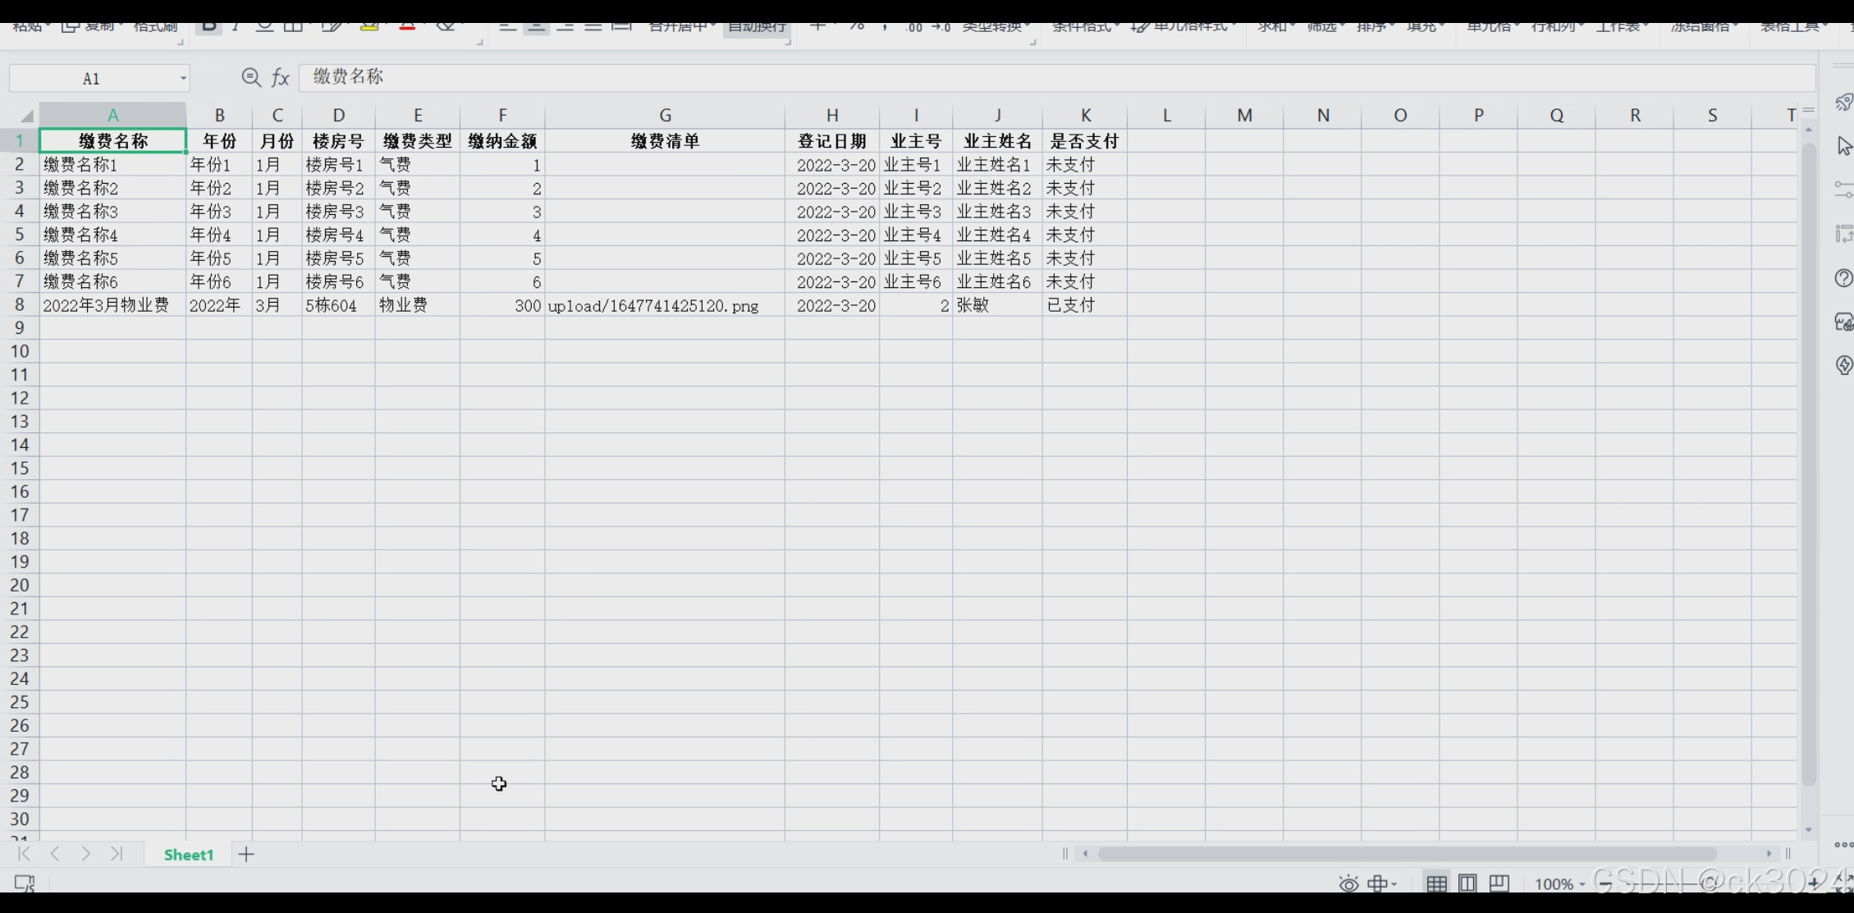Add a new sheet with plus icon

(x=246, y=855)
